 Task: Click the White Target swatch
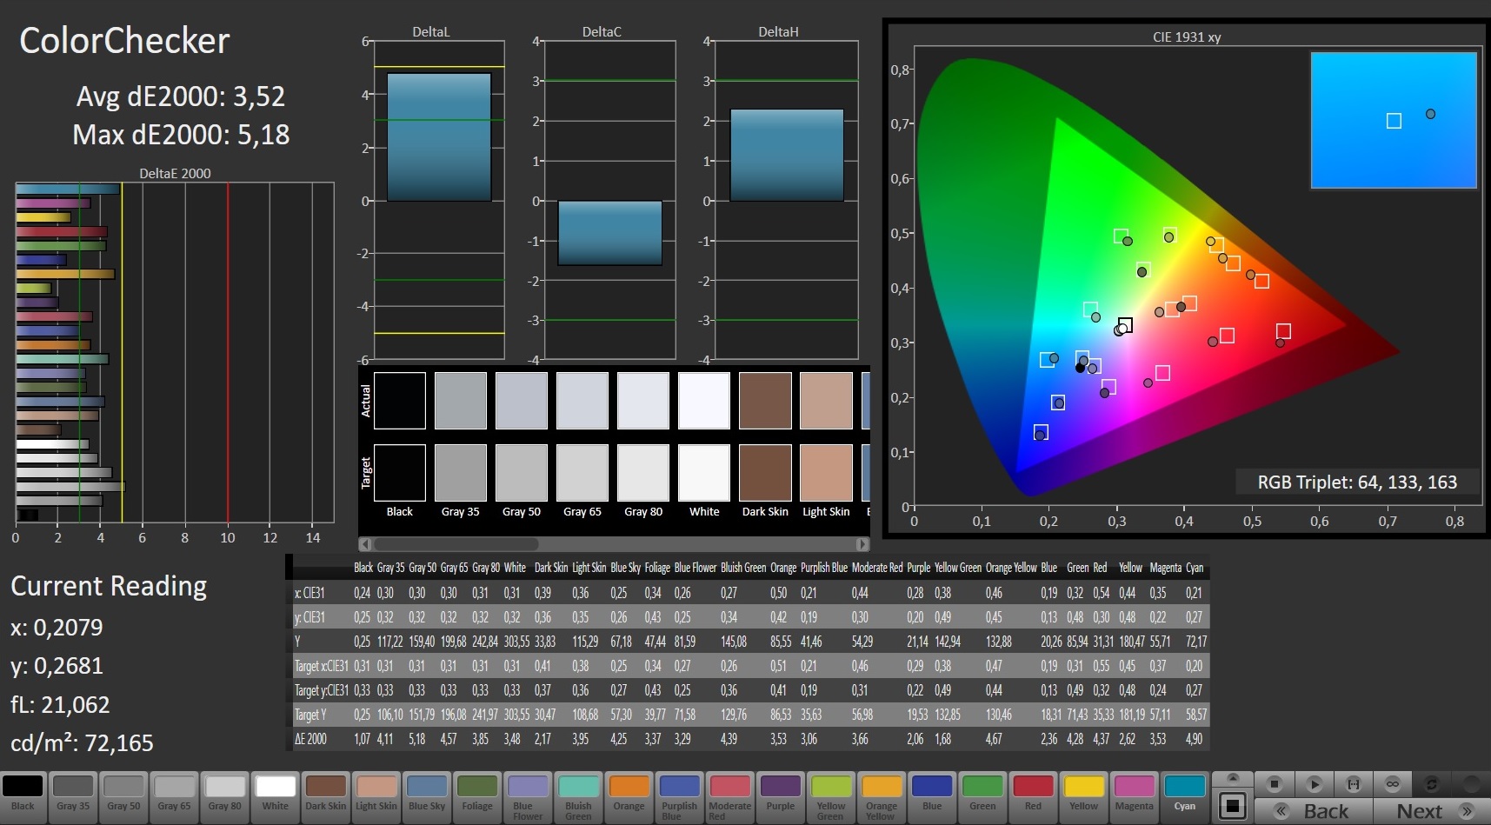click(x=704, y=473)
